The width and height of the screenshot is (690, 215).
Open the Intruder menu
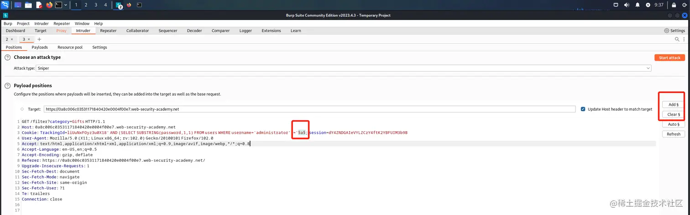pos(42,23)
